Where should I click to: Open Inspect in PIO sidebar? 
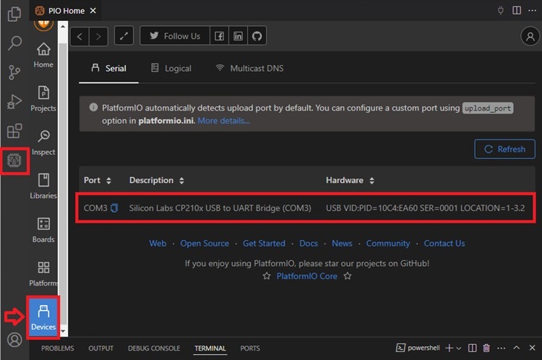click(x=43, y=142)
